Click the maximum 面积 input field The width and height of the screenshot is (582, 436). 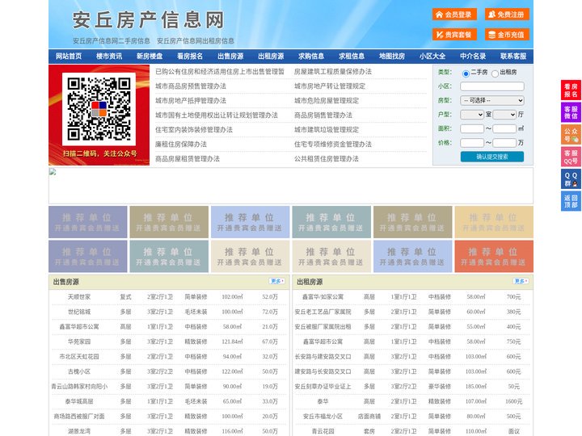[504, 128]
